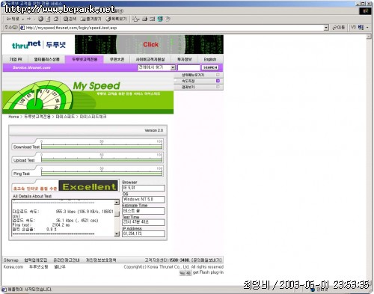Click the IP Address field
The width and height of the screenshot is (374, 294).
144,233
